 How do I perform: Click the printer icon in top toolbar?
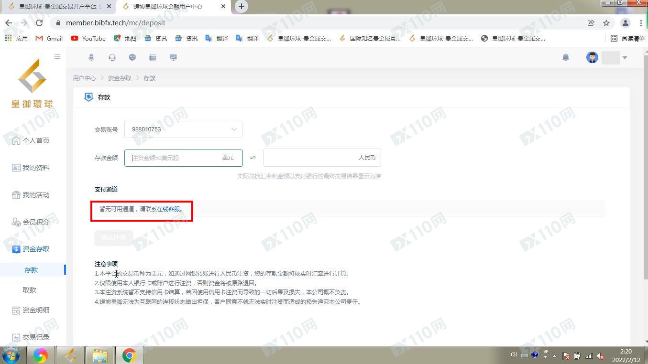click(153, 57)
